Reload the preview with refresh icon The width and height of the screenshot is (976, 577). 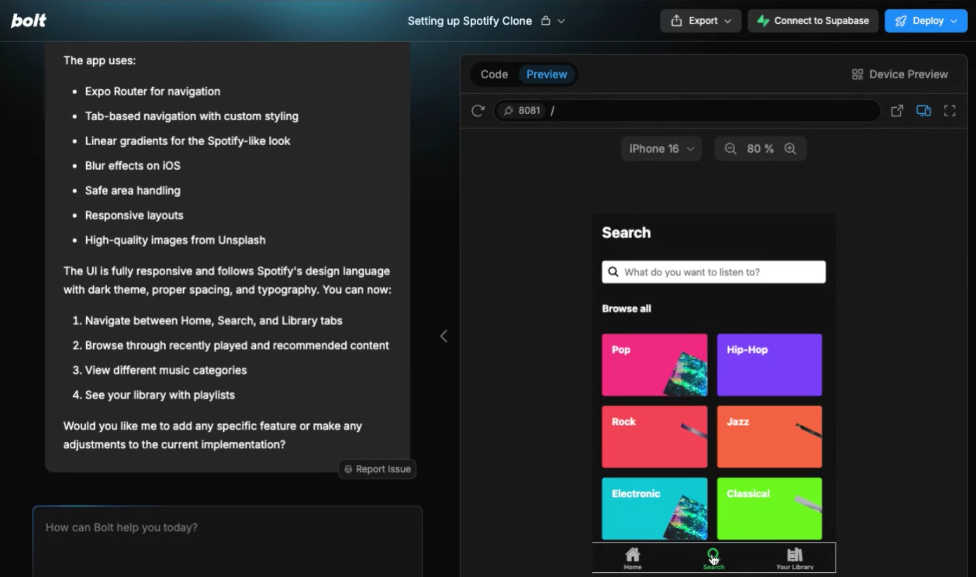[478, 111]
